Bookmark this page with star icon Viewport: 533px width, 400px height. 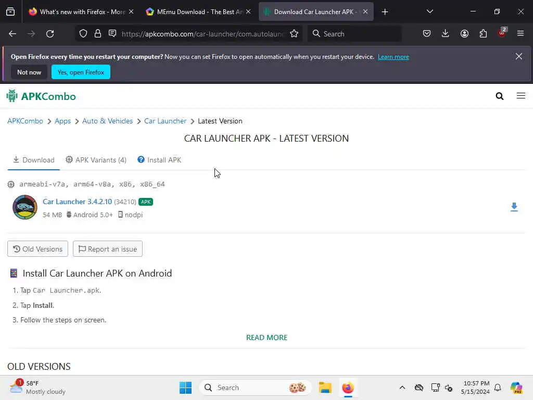[x=294, y=34]
